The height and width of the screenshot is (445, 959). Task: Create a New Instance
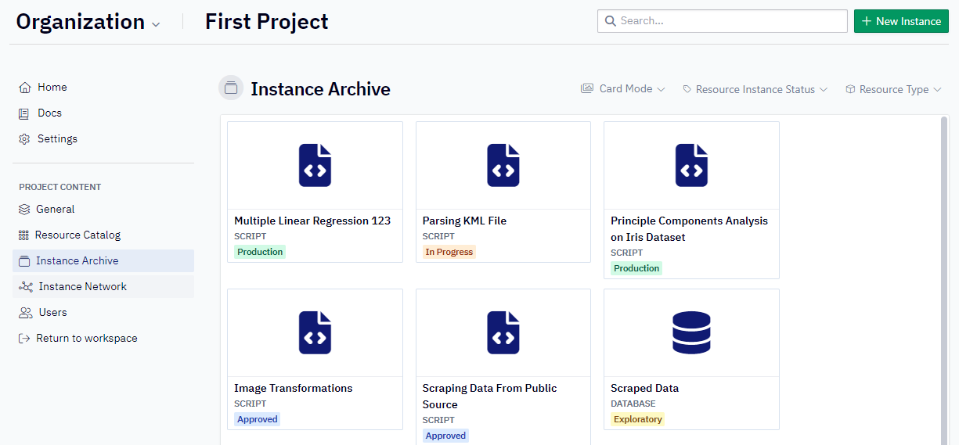click(901, 21)
